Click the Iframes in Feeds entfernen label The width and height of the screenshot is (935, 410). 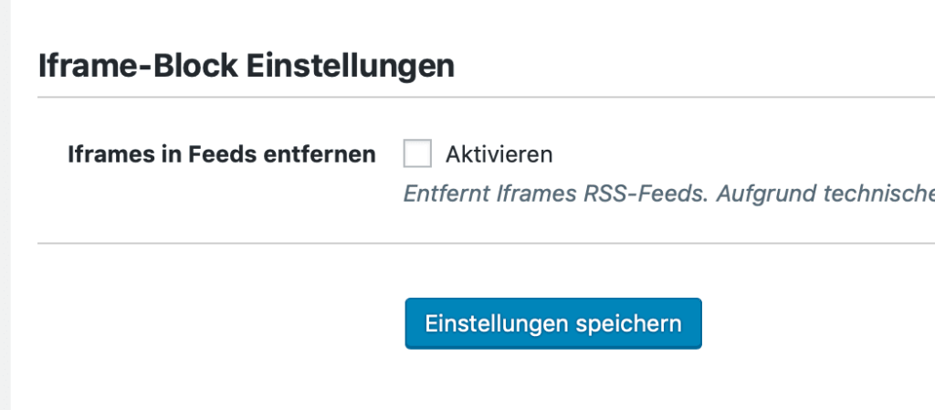point(222,154)
